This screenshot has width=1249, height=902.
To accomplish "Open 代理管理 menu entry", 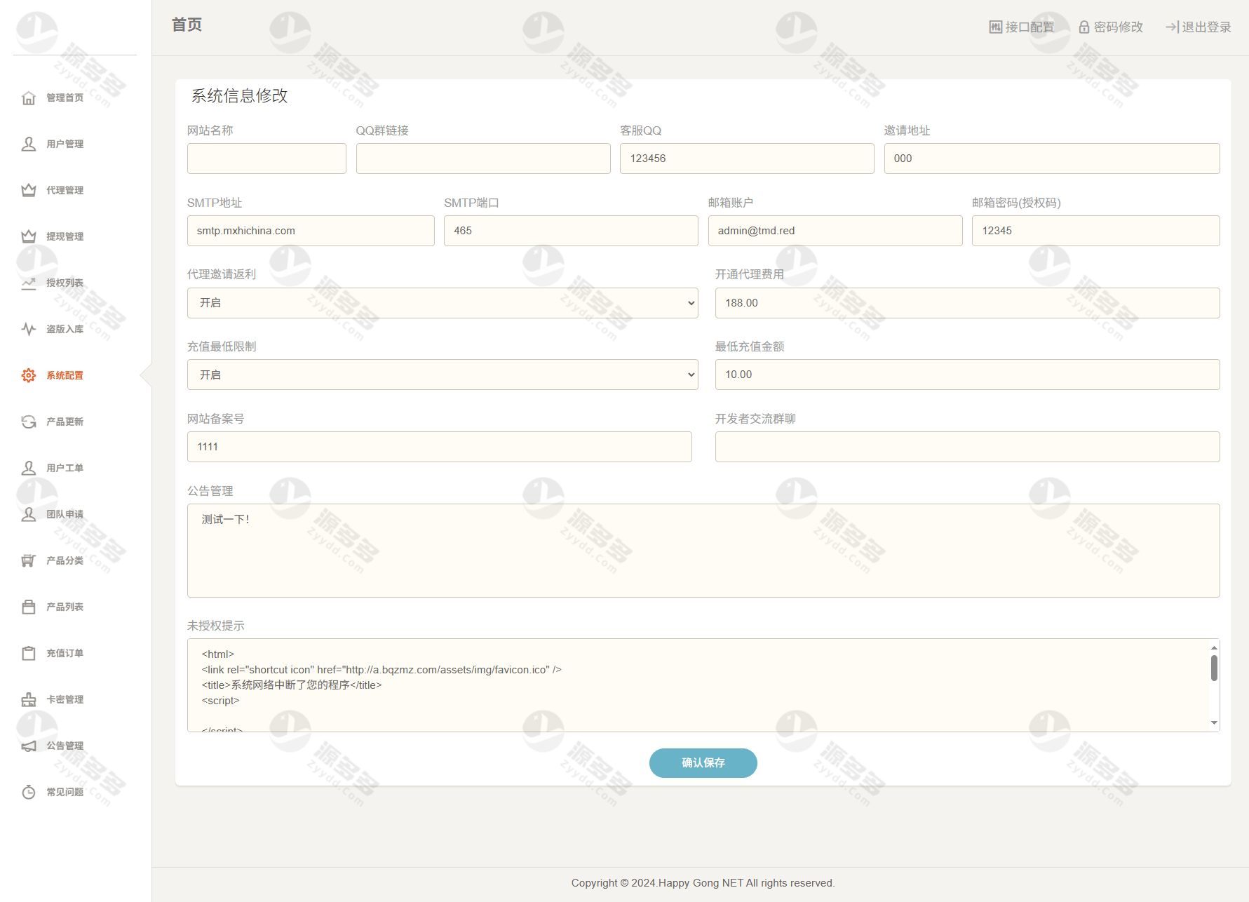I will click(65, 190).
